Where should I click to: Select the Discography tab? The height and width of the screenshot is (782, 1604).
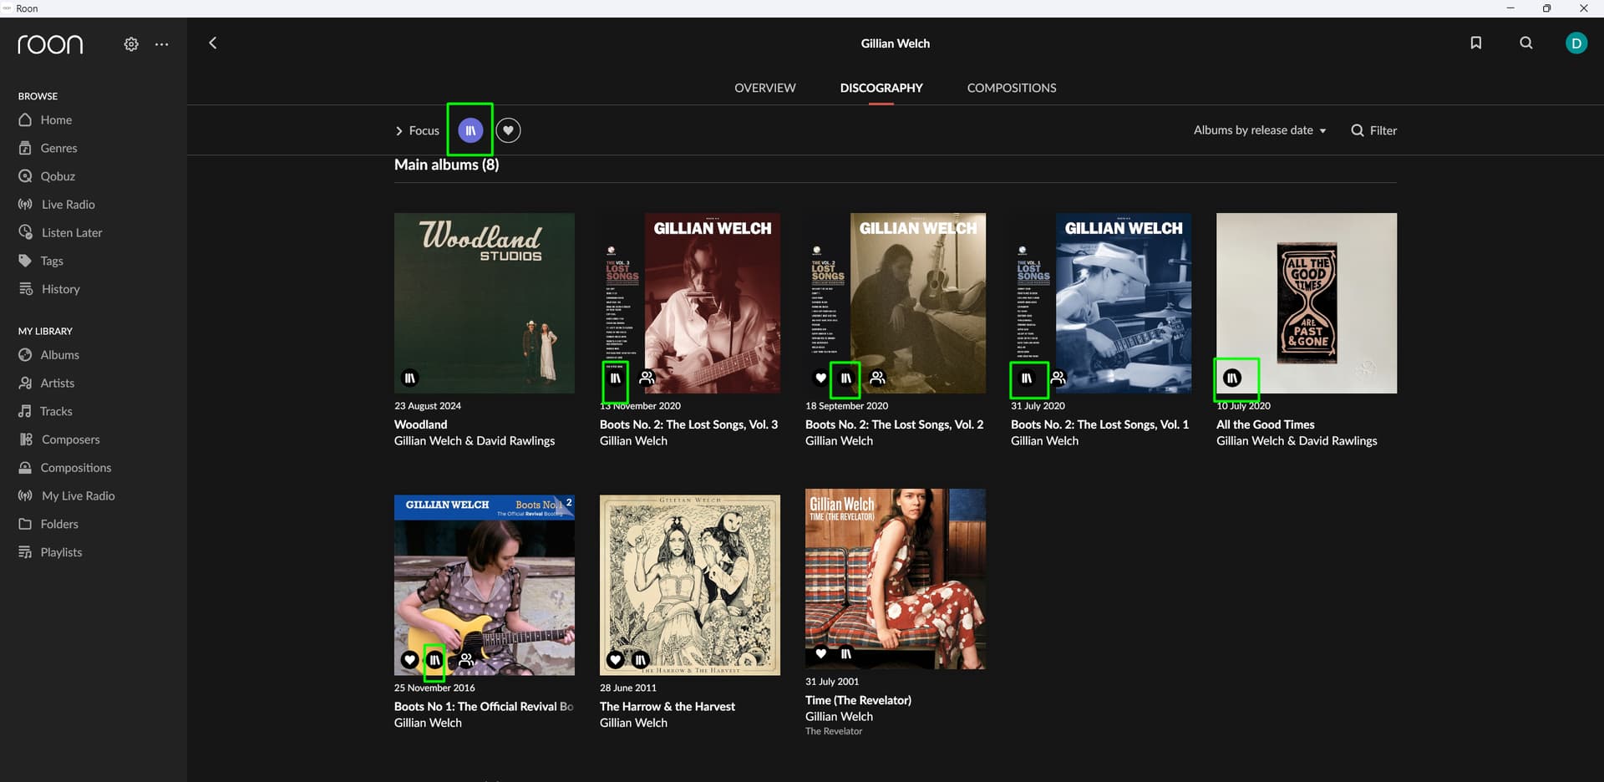[881, 88]
